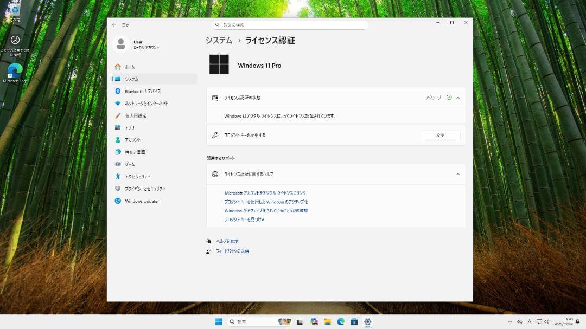Image resolution: width=586 pixels, height=329 pixels.
Task: Click the ヘルプを表示 link
Action: point(227,241)
